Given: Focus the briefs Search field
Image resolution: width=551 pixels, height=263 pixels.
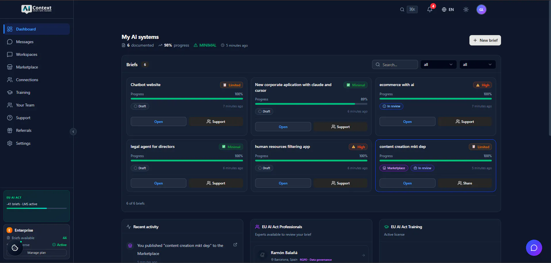Looking at the screenshot, I should 395,64.
